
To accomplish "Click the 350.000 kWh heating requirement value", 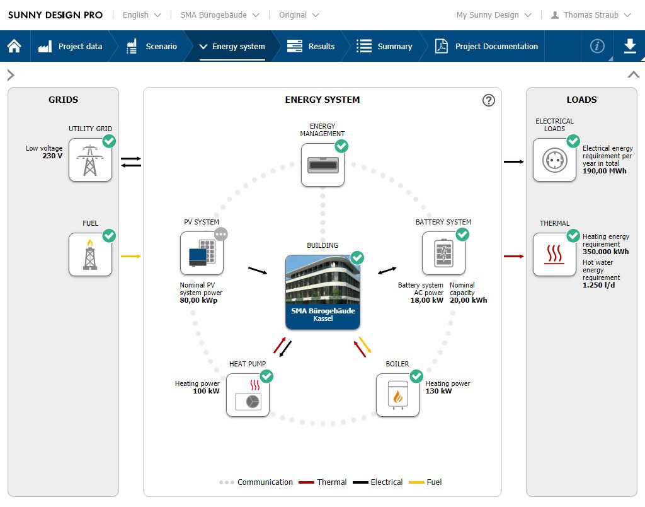I will point(605,252).
